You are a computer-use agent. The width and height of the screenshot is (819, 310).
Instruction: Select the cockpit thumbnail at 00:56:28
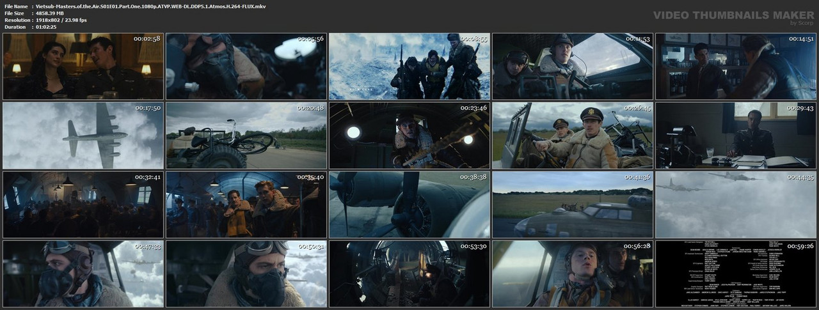click(x=573, y=274)
